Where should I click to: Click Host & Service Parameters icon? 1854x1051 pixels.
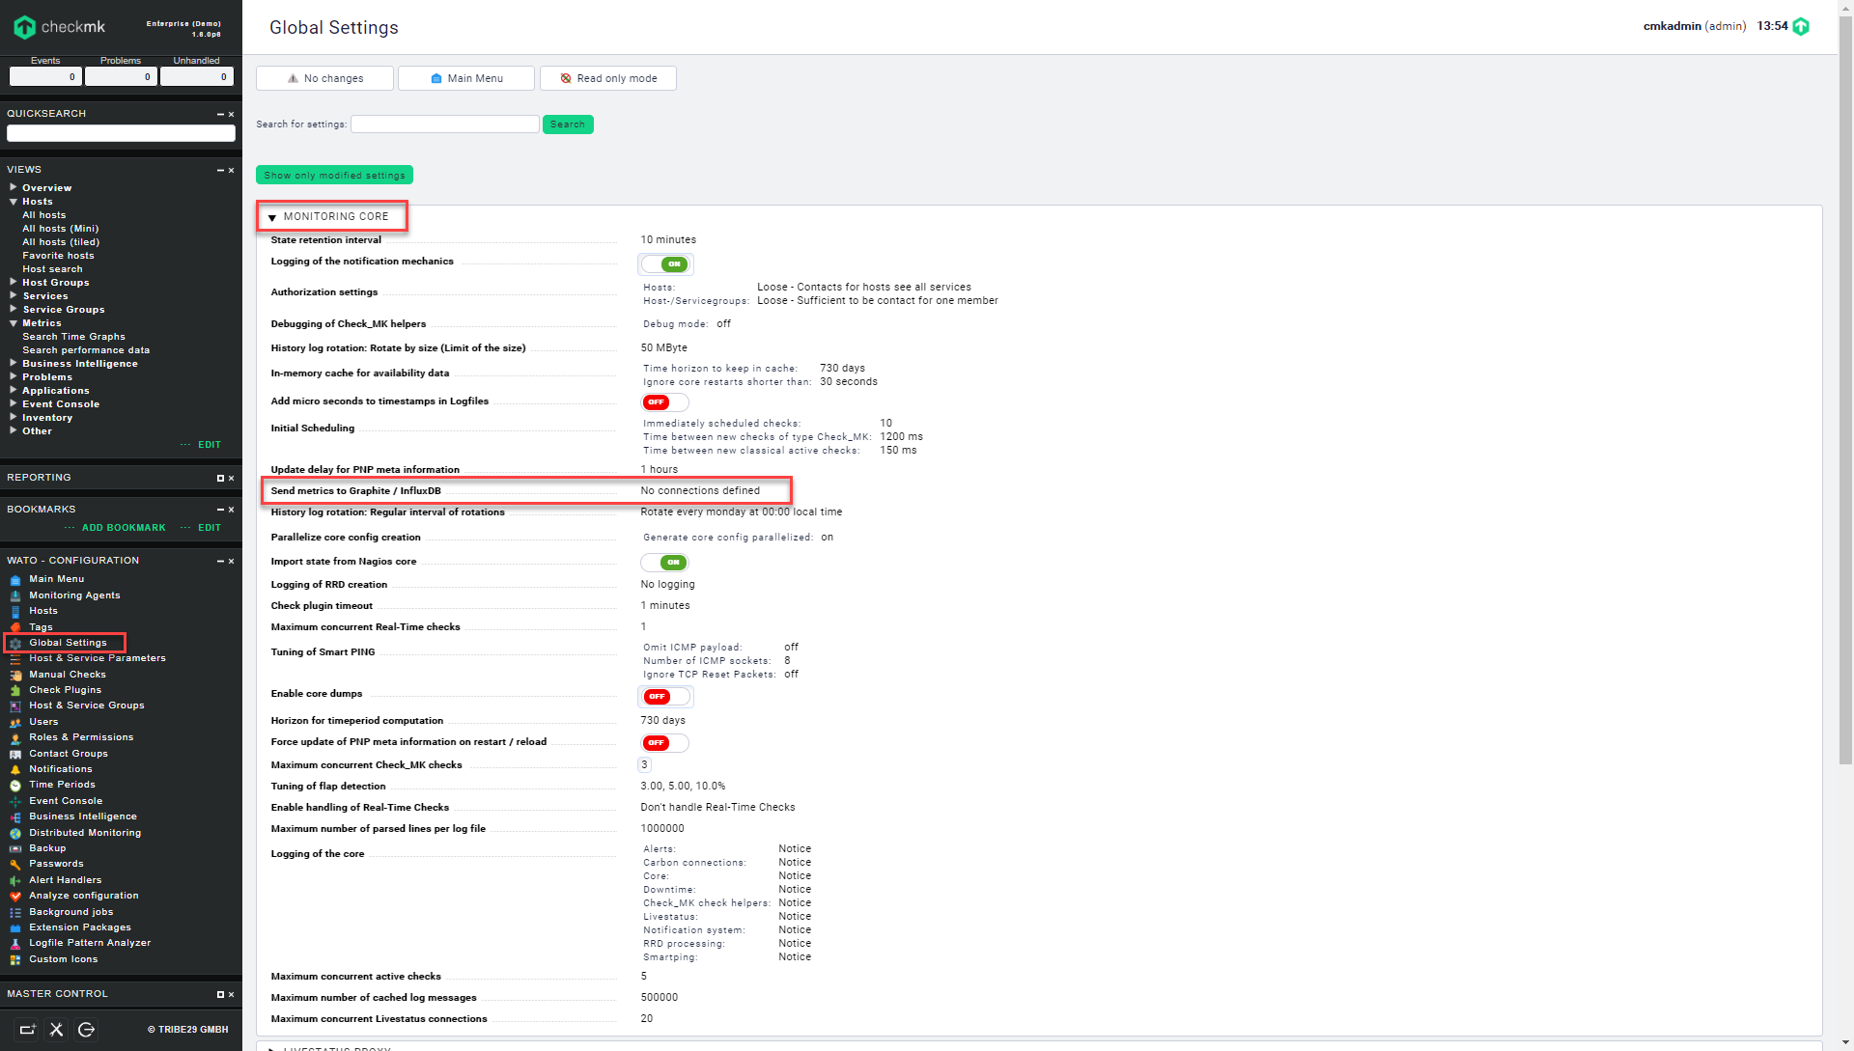(x=15, y=659)
